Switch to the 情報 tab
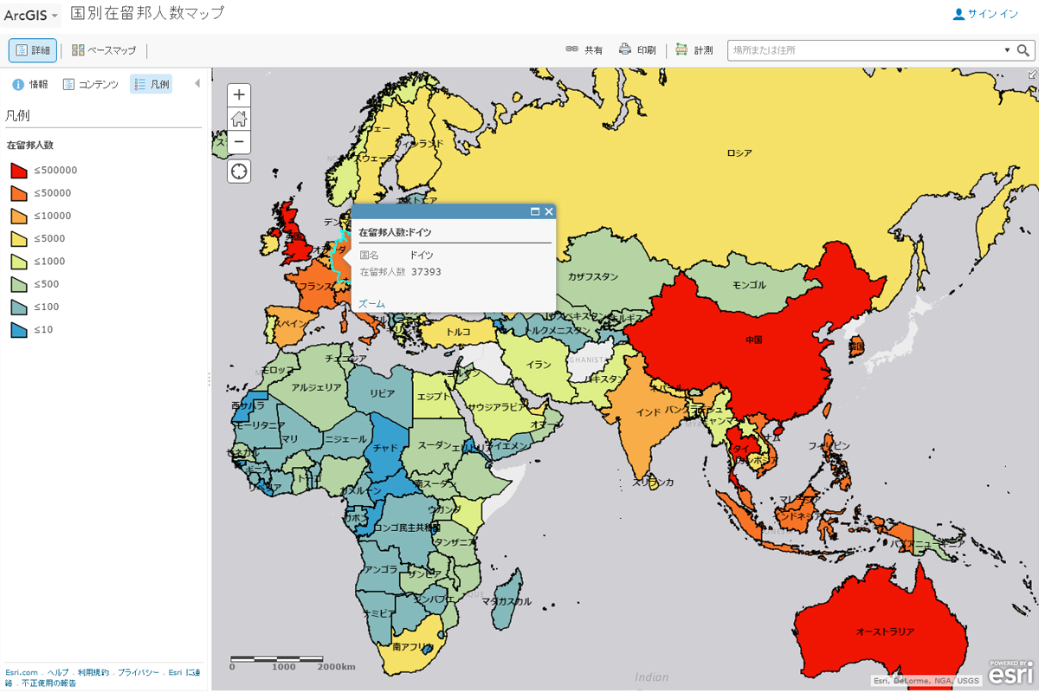Image resolution: width=1039 pixels, height=693 pixels. tap(30, 84)
